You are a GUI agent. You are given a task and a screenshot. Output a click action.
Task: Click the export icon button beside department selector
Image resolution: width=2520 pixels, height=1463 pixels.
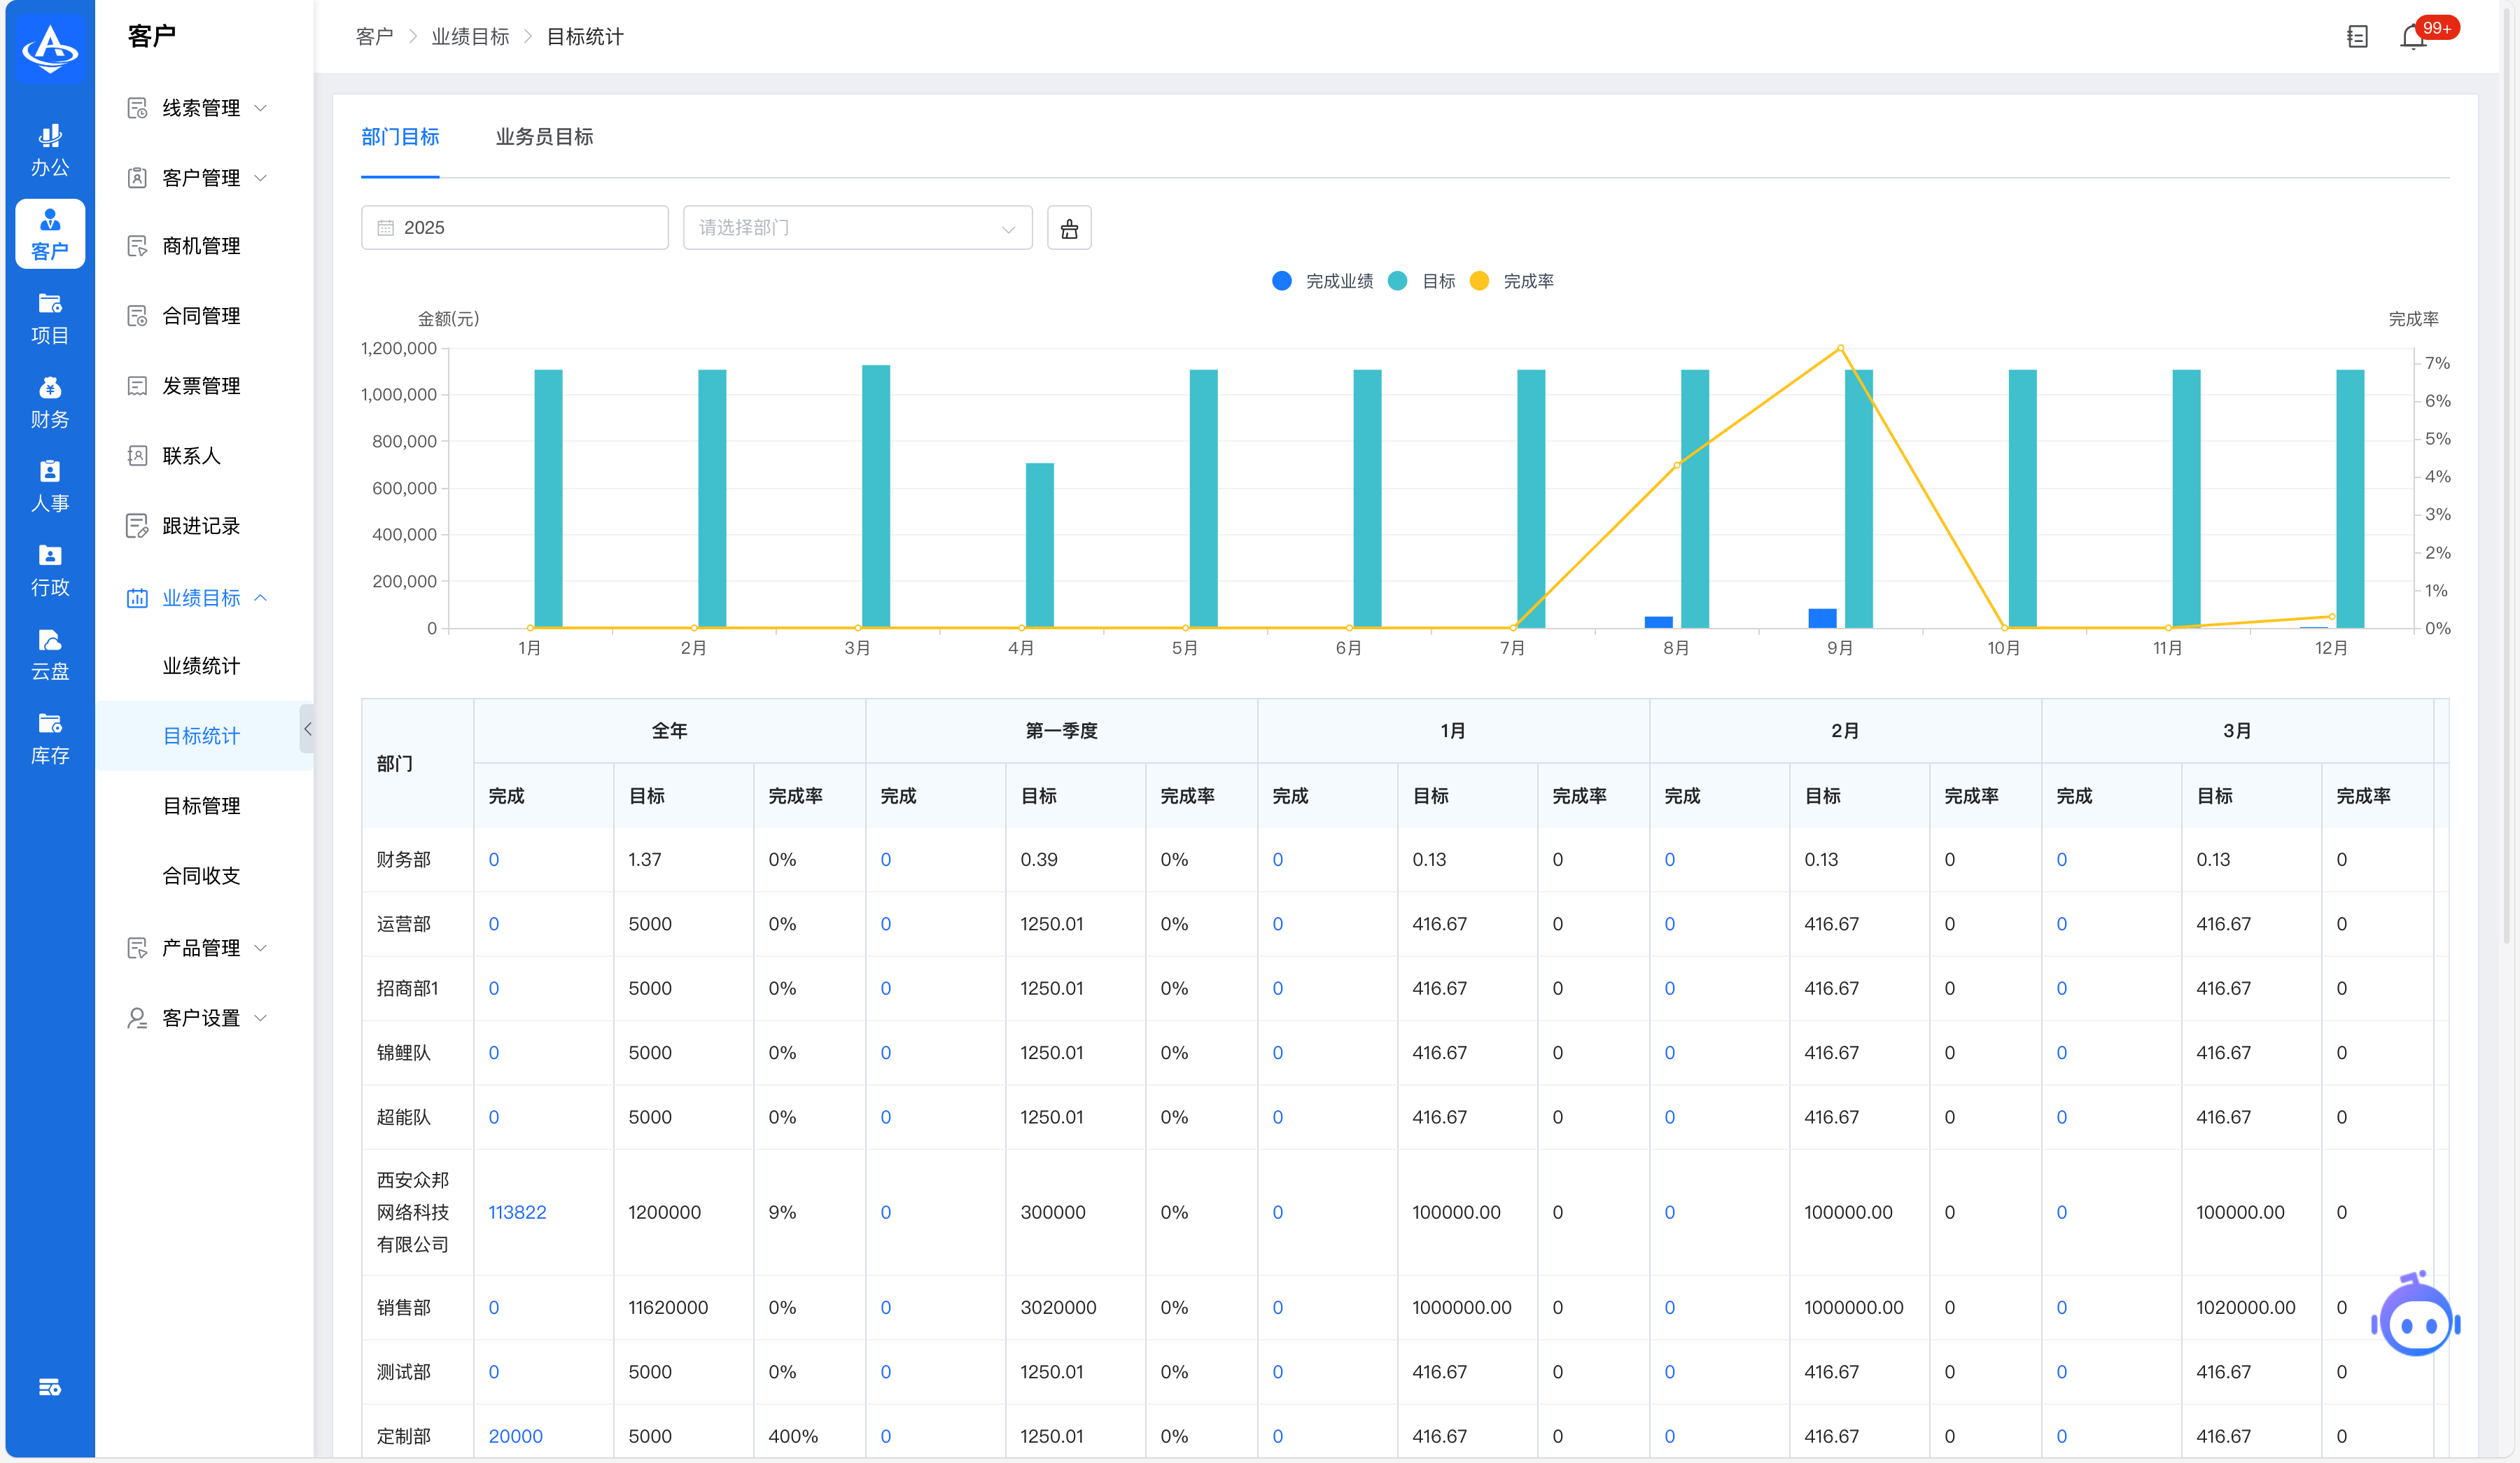[x=1069, y=228]
